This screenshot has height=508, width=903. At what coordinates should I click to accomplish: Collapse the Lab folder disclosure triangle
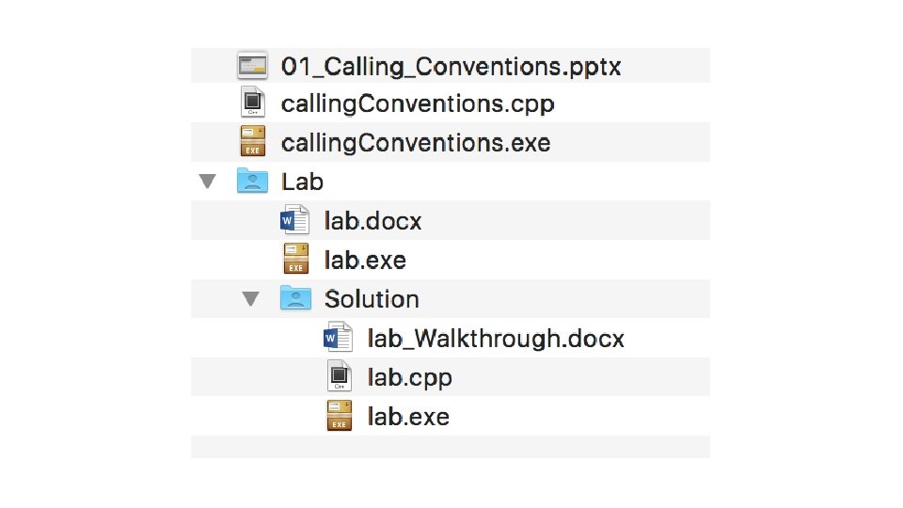pos(208,181)
